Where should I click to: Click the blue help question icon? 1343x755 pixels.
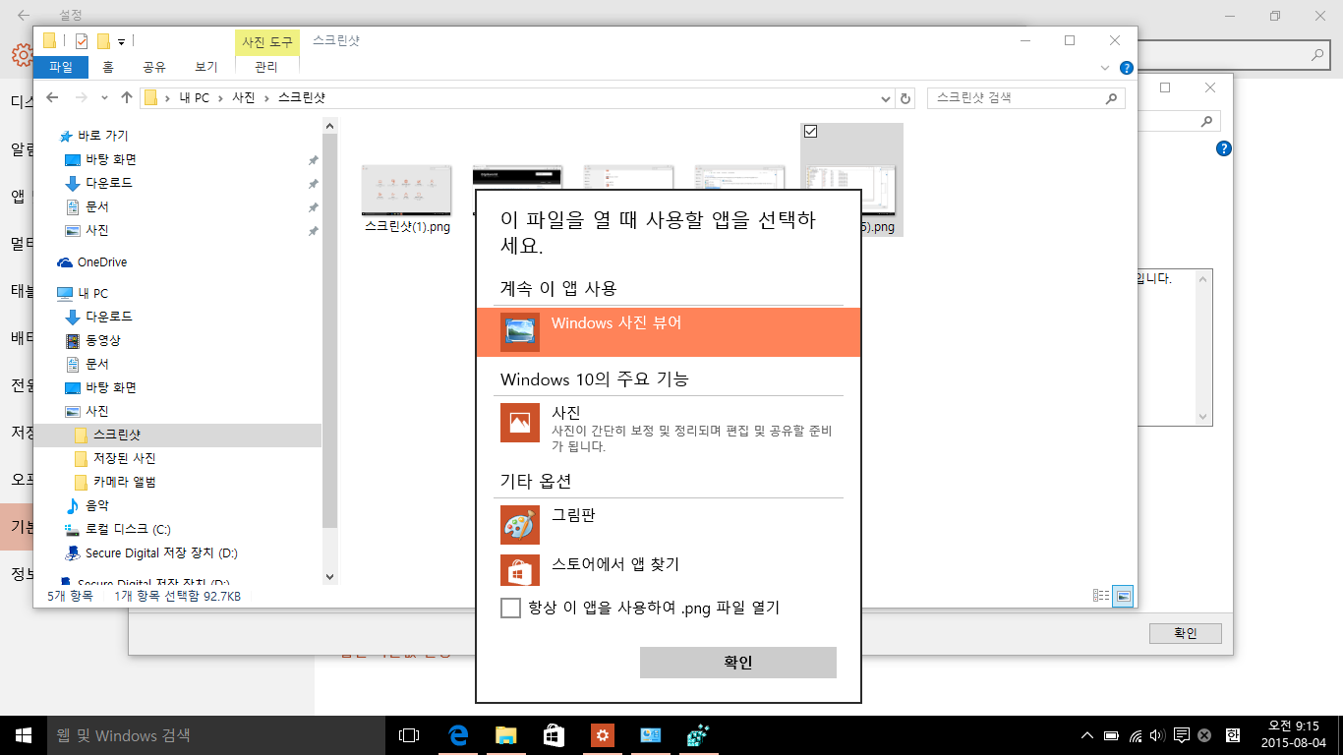pos(1126,68)
